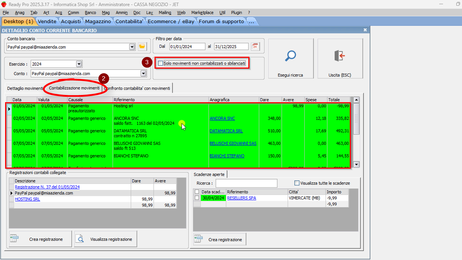Open the Marketplace menu

click(202, 12)
